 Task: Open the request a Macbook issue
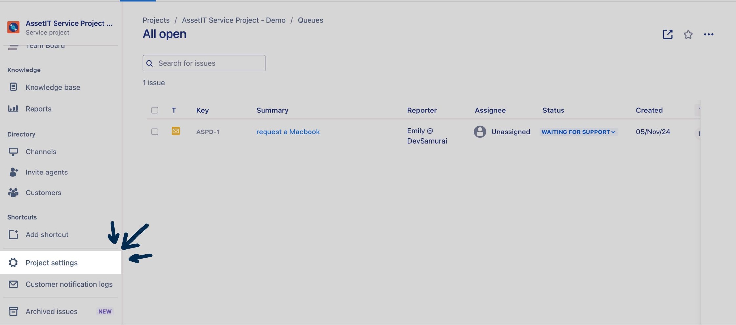[x=287, y=132]
